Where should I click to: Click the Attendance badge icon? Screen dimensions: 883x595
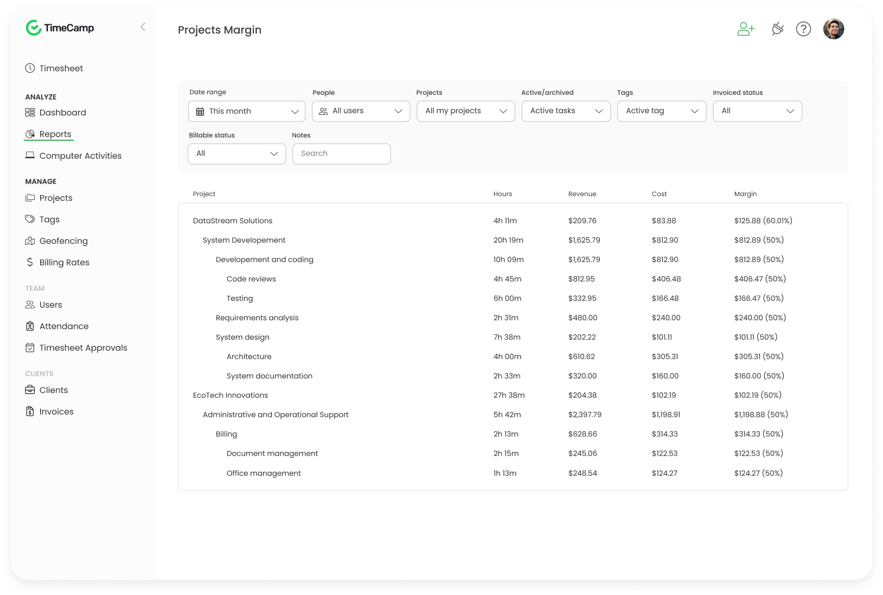click(x=30, y=326)
